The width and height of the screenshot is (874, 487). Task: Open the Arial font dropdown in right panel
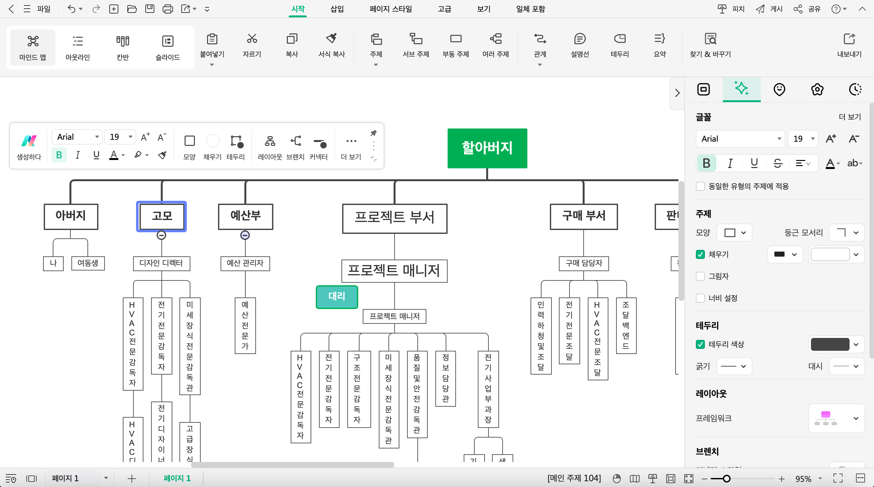[x=740, y=138]
